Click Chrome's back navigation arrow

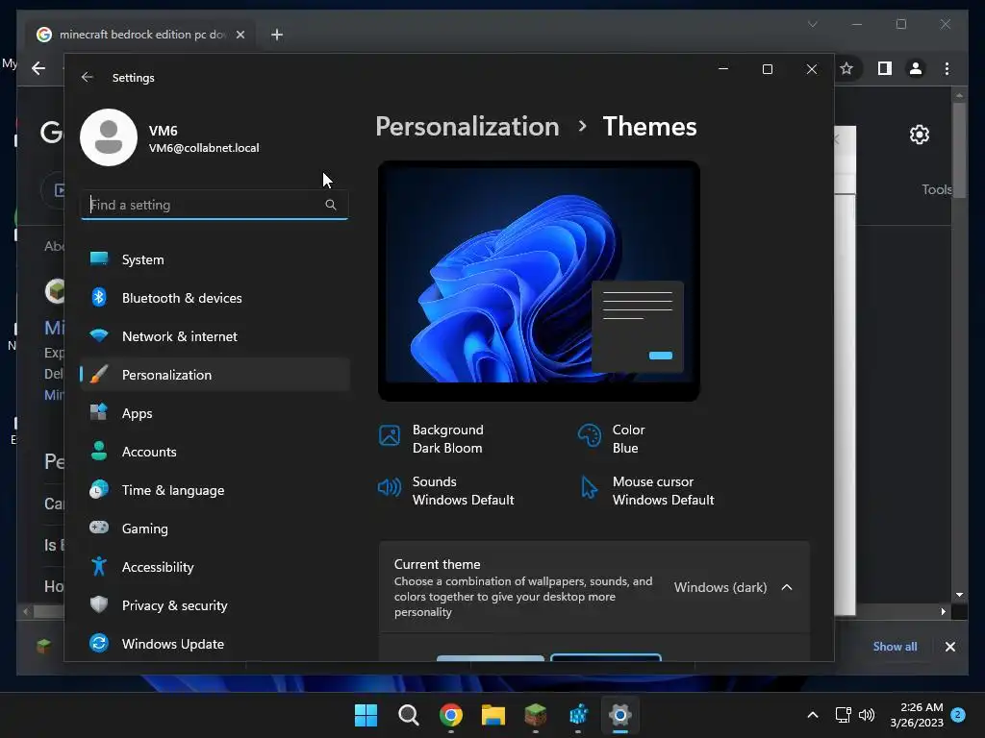(x=38, y=68)
